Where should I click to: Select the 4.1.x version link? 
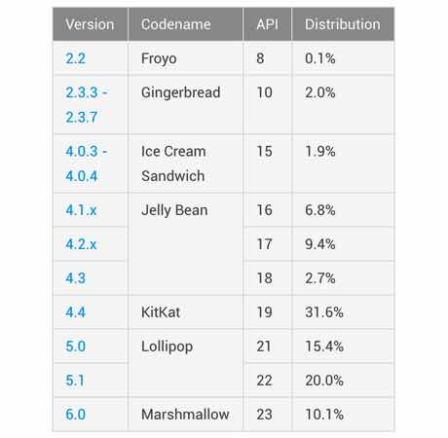(81, 210)
